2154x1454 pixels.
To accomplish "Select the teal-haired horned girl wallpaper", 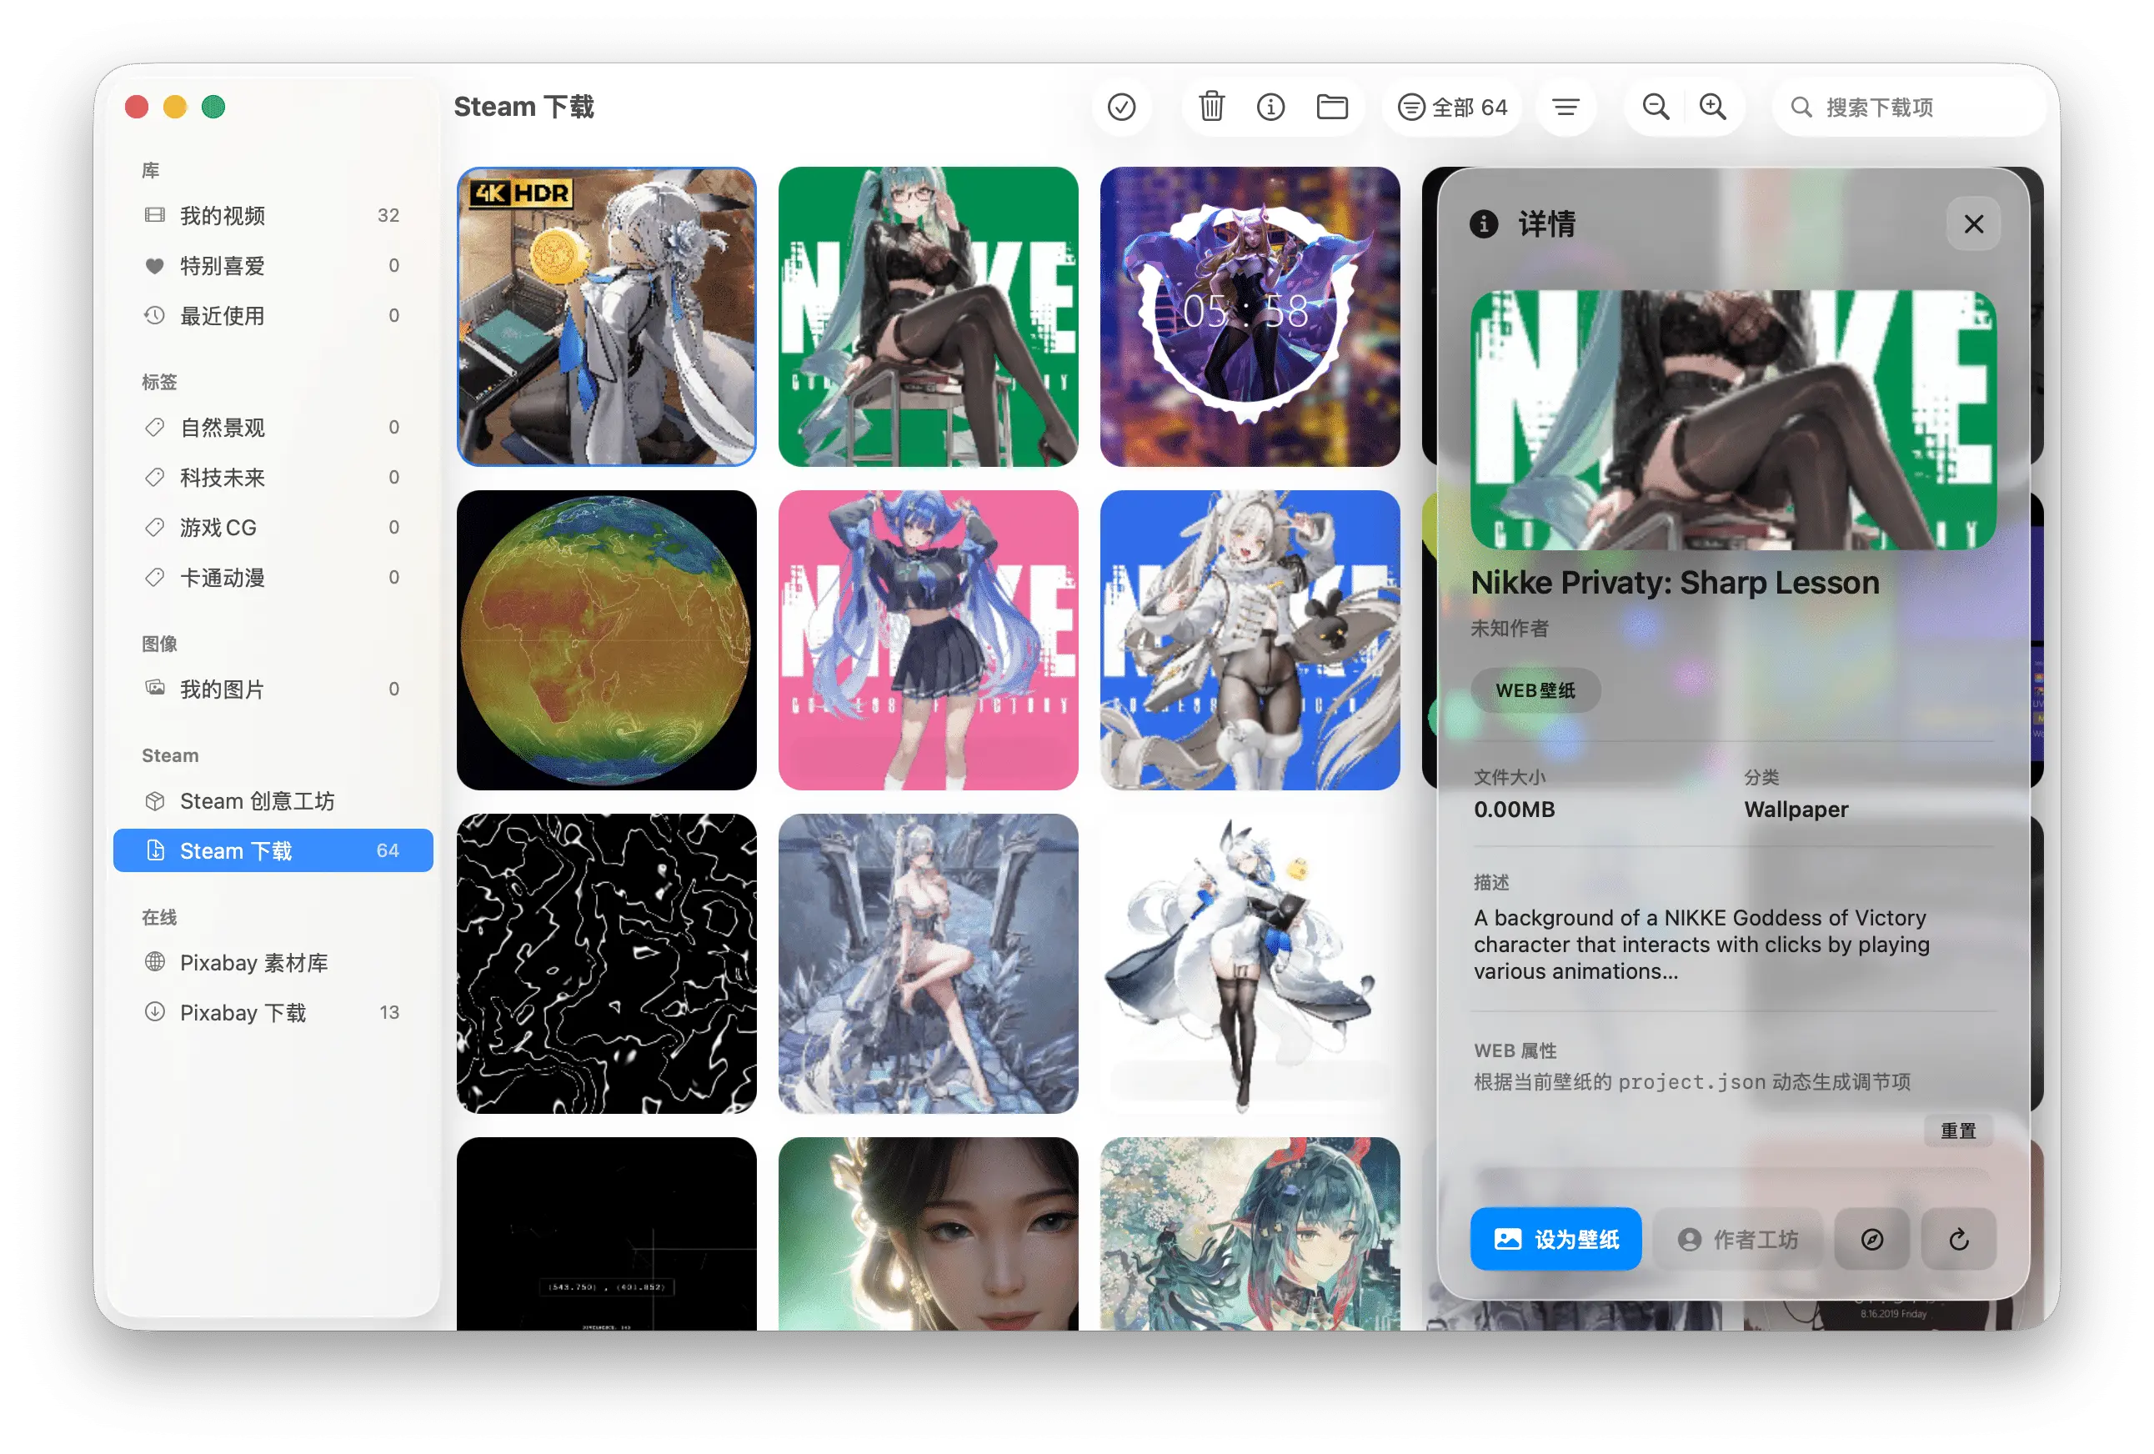I will (x=1250, y=1235).
